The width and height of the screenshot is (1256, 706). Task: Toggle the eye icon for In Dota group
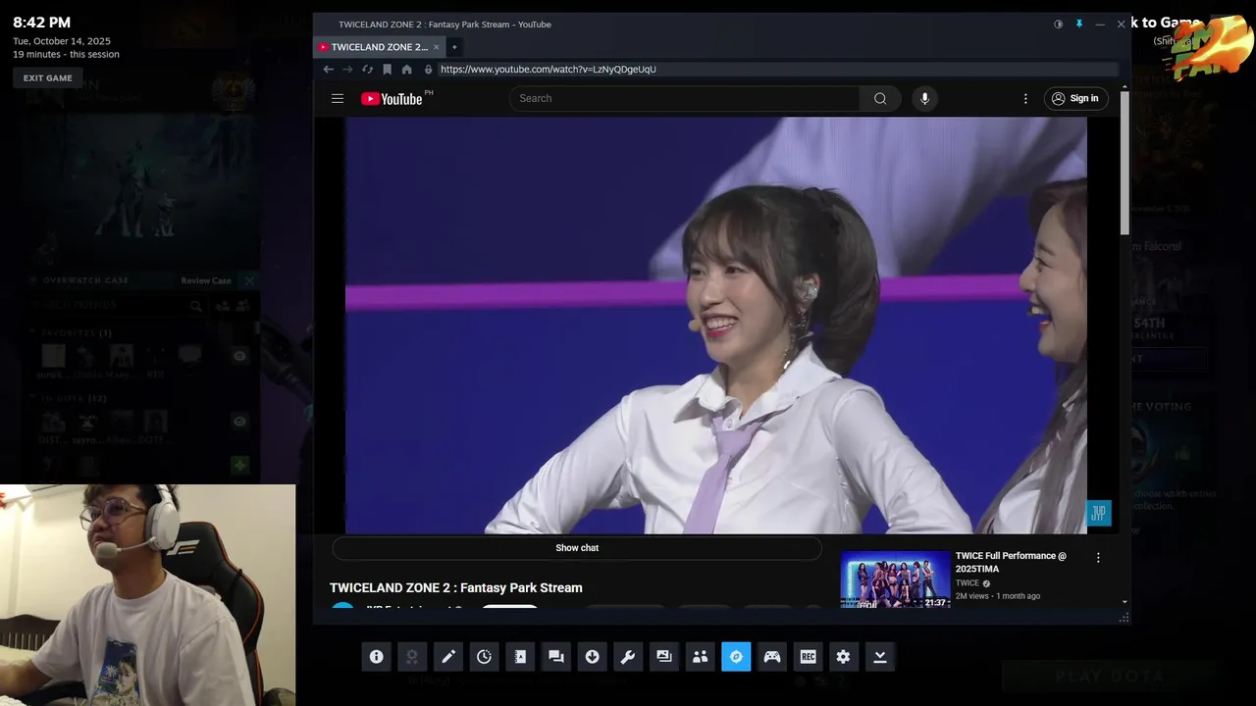point(239,421)
